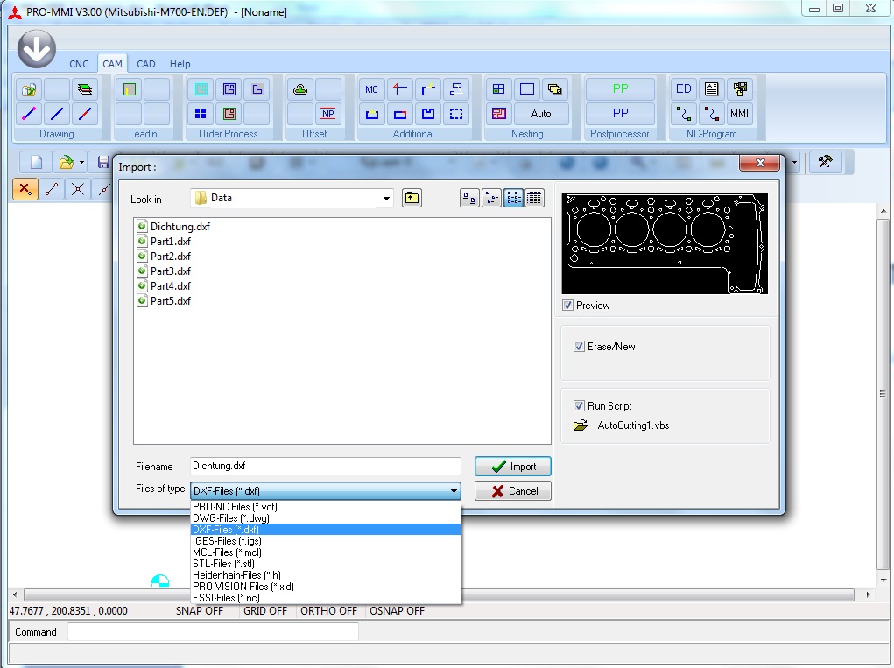
Task: Open the tools hammer-and-wrench icon
Action: click(824, 162)
